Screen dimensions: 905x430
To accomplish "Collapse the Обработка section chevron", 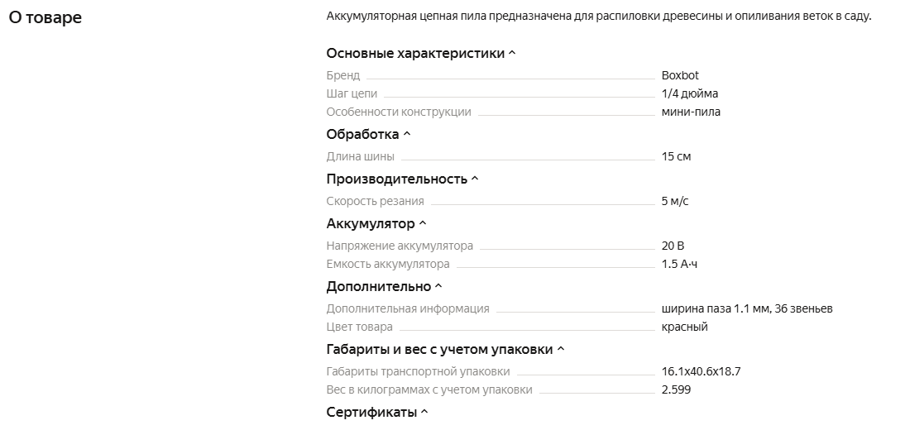I will pyautogui.click(x=406, y=134).
